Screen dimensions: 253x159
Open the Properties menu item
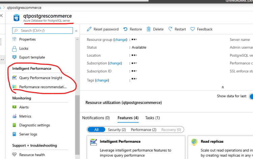click(27, 39)
